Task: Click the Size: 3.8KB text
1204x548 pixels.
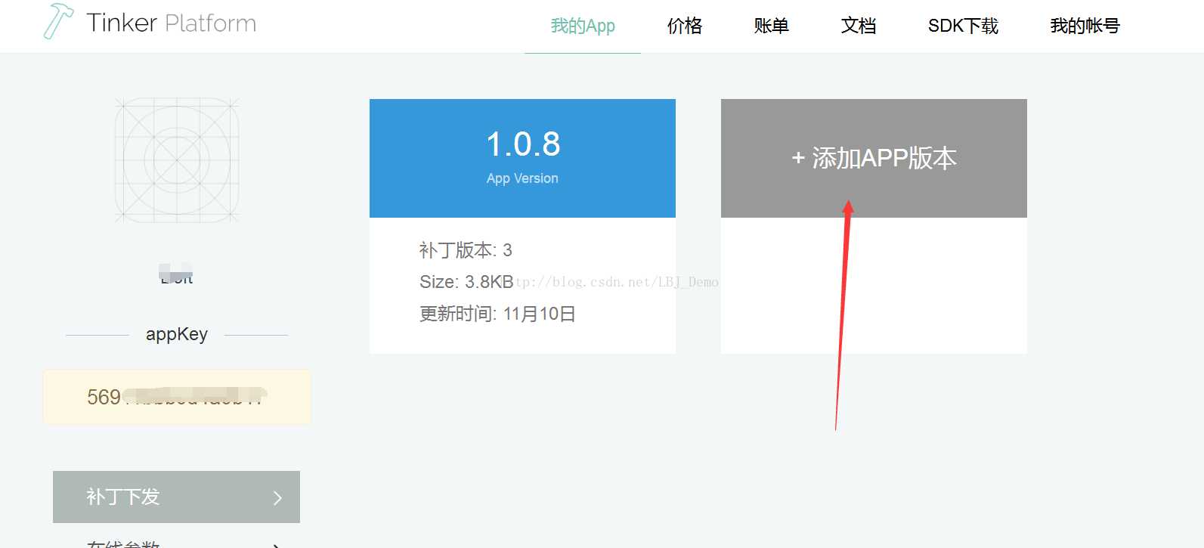Action: (466, 282)
